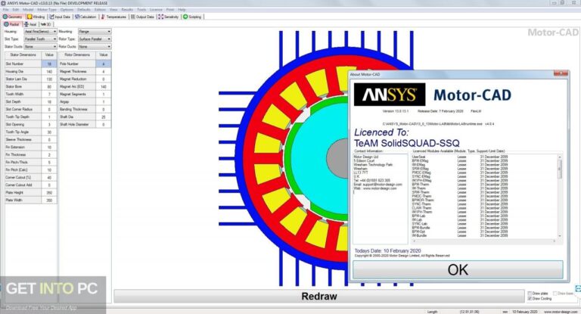This screenshot has width=581, height=314.
Task: Select the 'Slot Opening' row label
Action: click(x=23, y=125)
